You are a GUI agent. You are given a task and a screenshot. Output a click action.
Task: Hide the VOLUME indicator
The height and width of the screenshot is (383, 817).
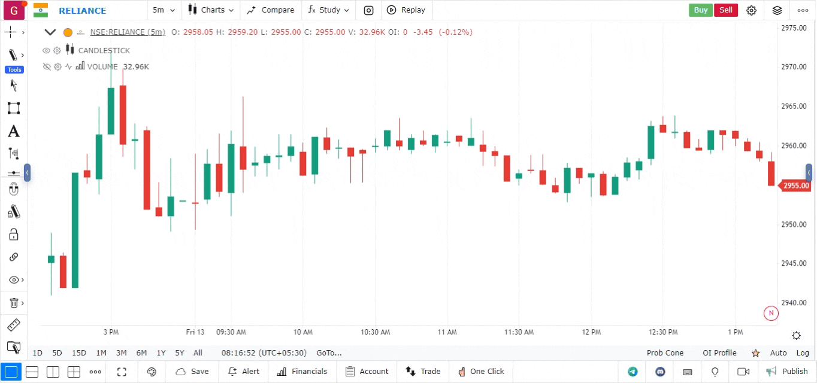[47, 66]
